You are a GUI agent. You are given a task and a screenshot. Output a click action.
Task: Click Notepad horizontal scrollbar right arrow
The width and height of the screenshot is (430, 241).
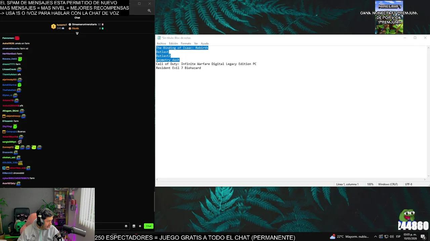pos(425,180)
